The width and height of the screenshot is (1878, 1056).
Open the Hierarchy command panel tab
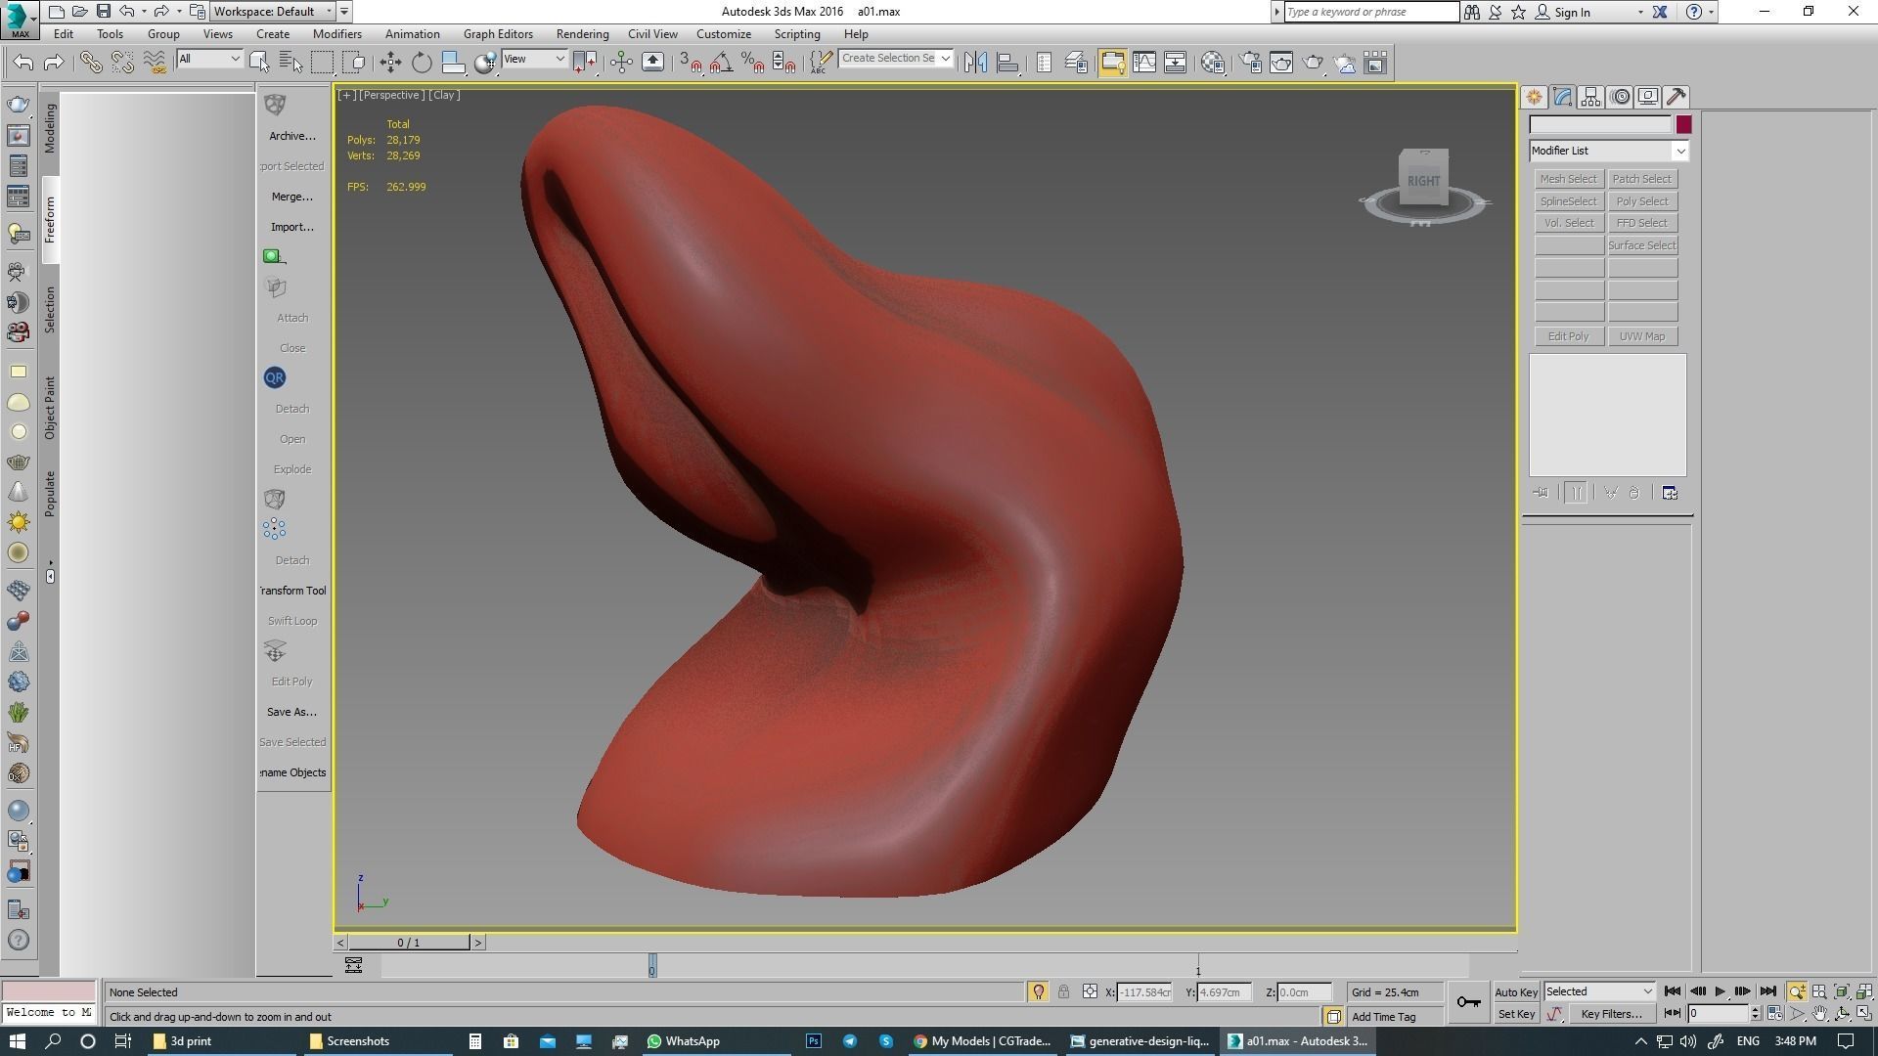pos(1590,97)
